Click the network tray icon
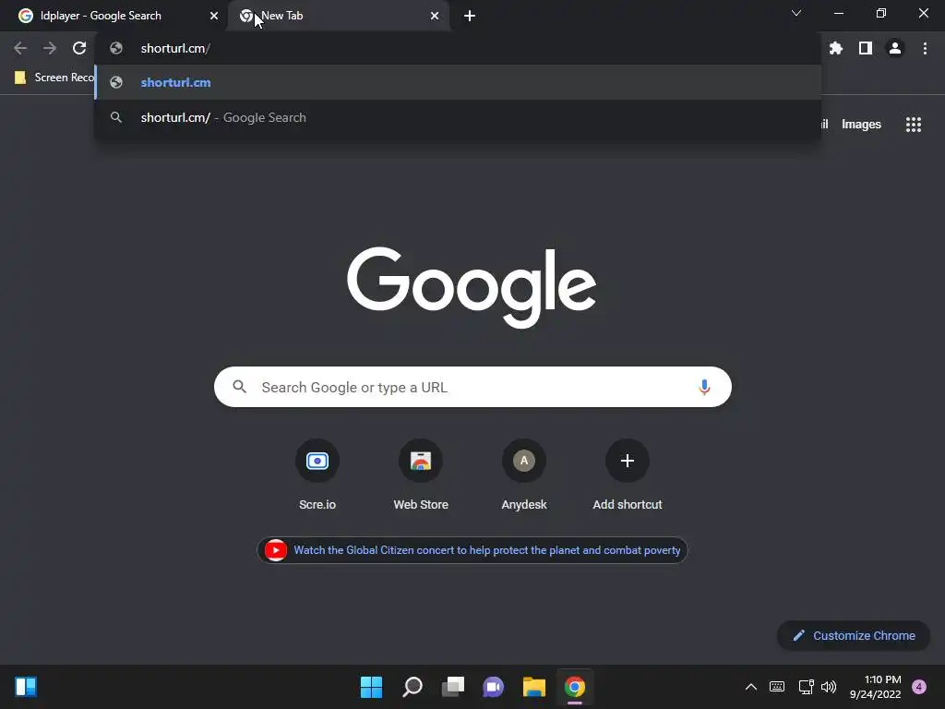945x709 pixels. pos(806,687)
